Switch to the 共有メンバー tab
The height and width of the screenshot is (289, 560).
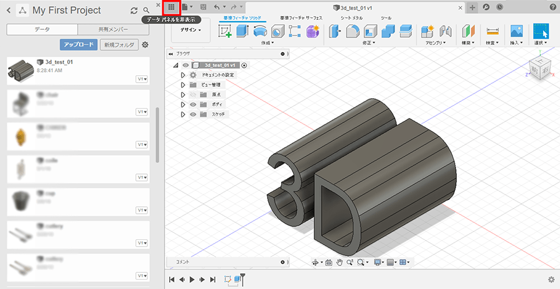coord(113,30)
